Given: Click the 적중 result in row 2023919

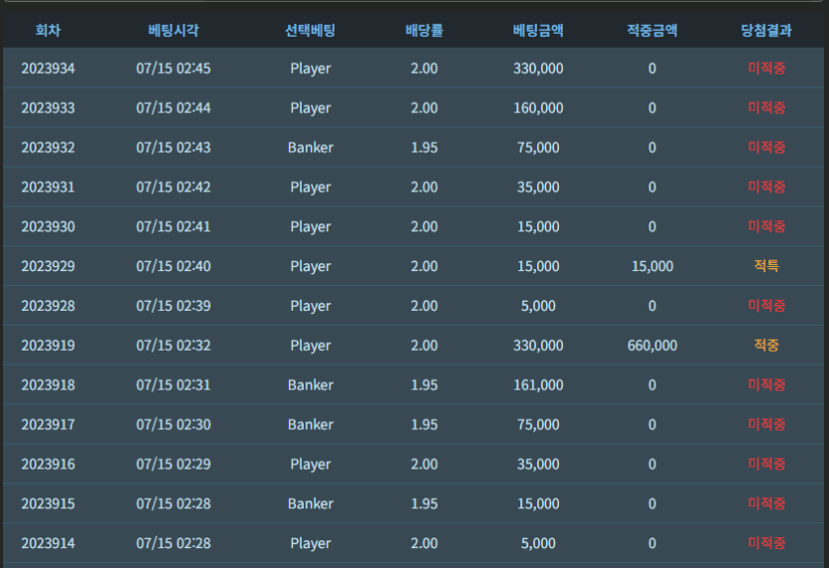Looking at the screenshot, I should pyautogui.click(x=766, y=345).
